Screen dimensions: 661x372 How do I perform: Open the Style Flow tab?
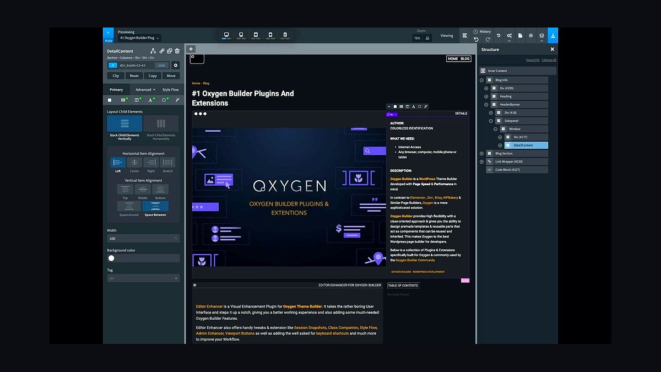tap(170, 89)
